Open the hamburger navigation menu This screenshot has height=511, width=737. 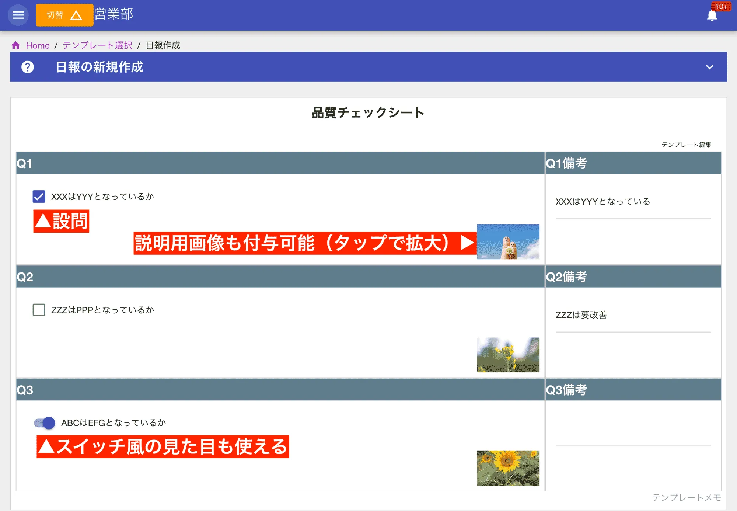pyautogui.click(x=18, y=15)
